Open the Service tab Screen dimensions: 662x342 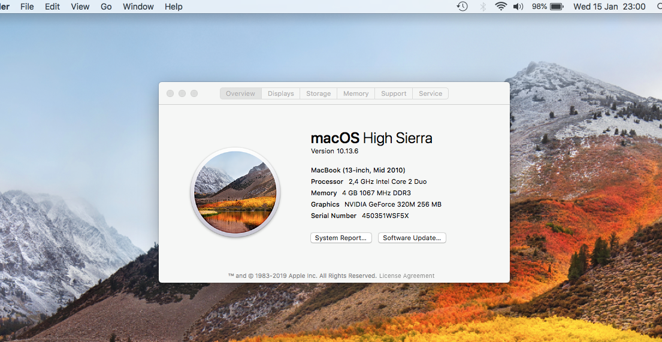pos(431,93)
